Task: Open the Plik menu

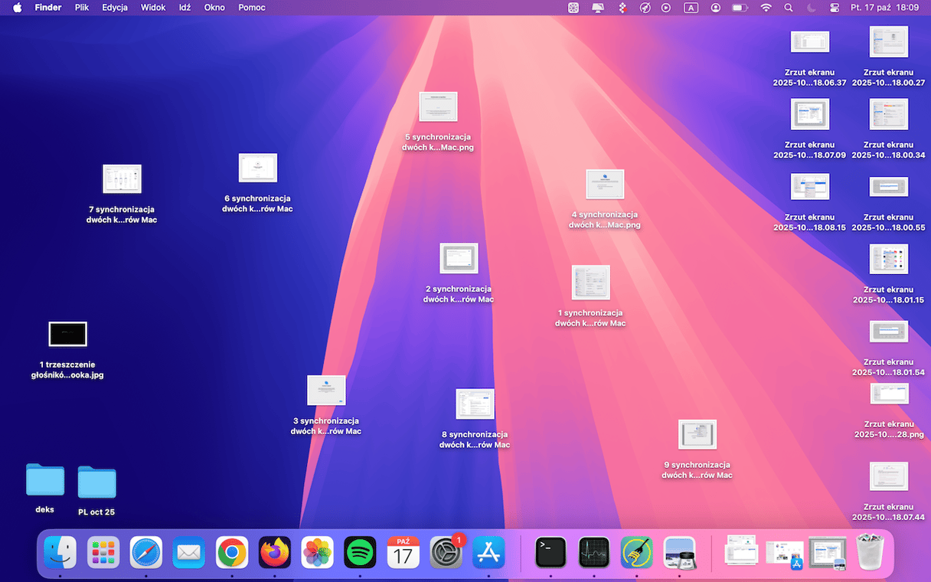Action: point(82,8)
